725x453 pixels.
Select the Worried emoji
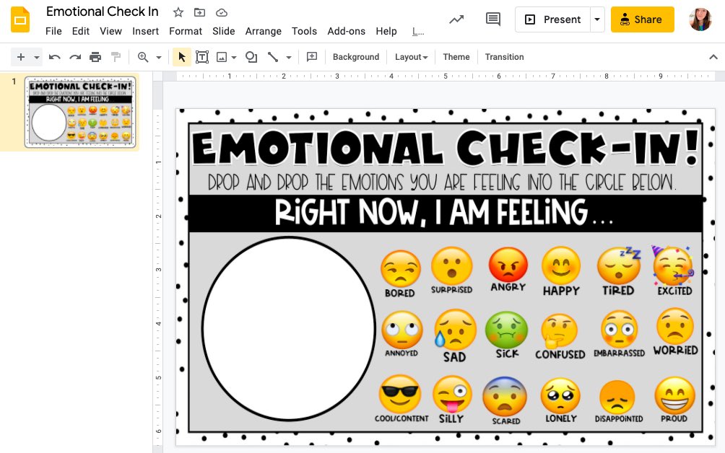675,327
